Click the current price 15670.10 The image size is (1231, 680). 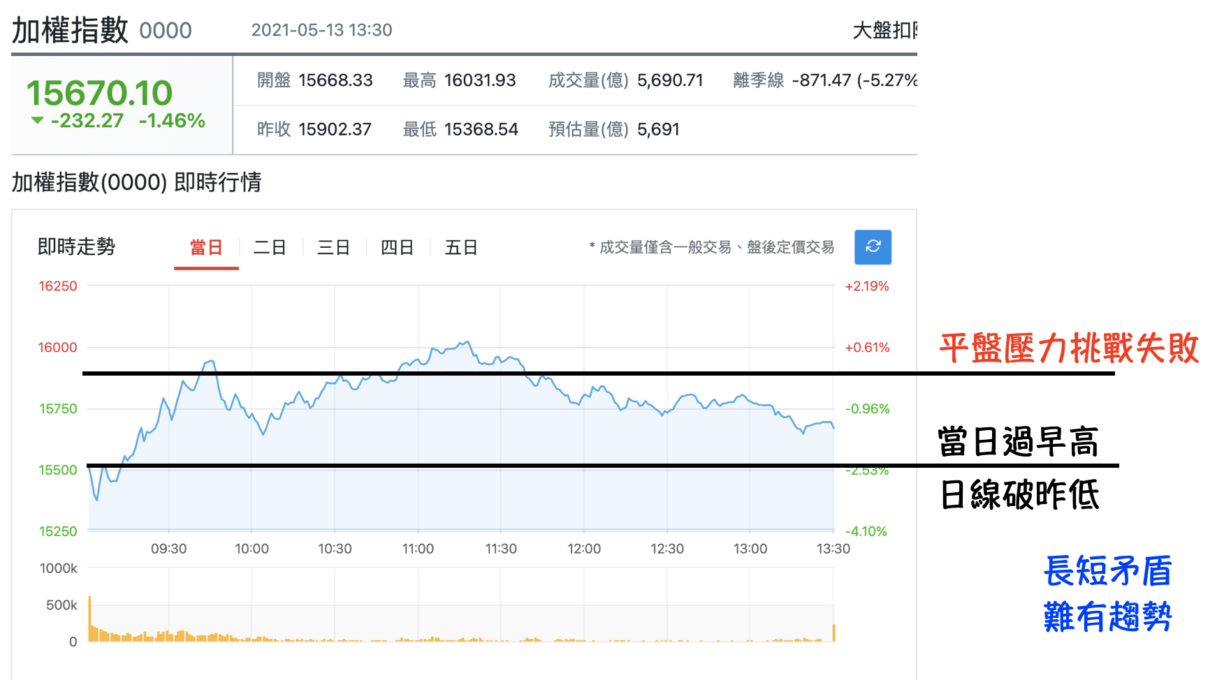(x=101, y=93)
